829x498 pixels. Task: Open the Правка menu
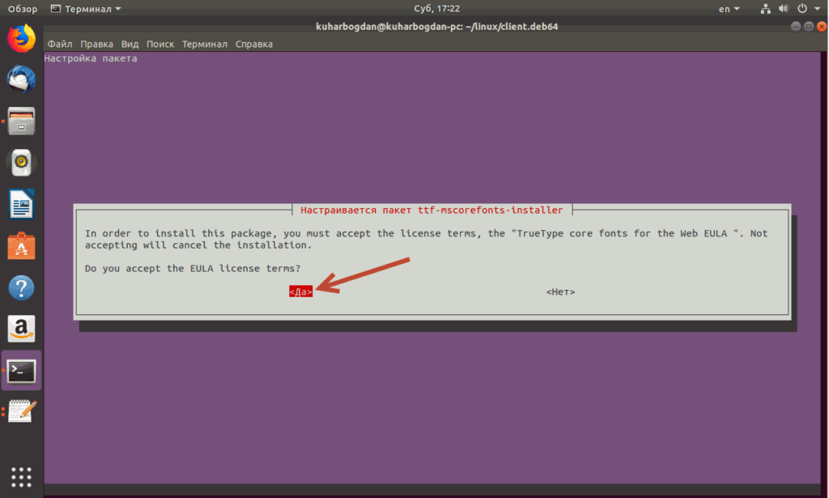[x=97, y=44]
